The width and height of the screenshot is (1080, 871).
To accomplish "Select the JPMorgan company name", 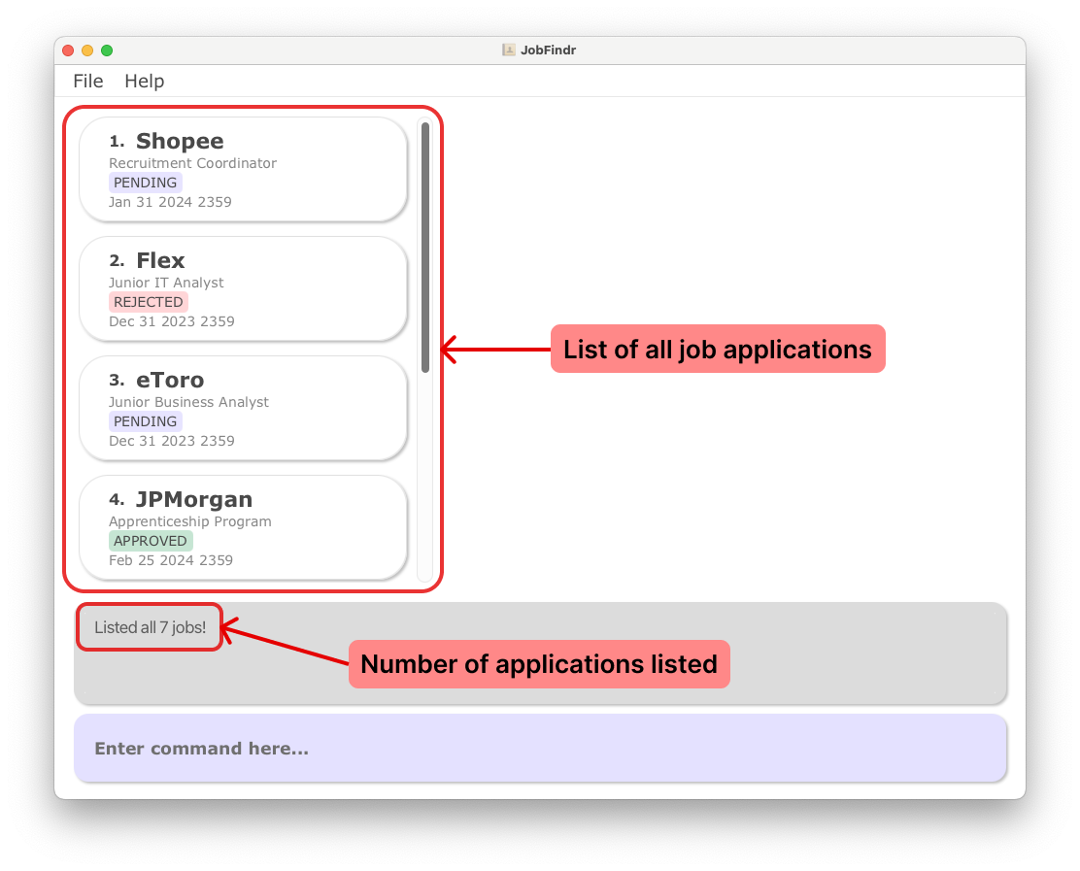I will [x=194, y=499].
